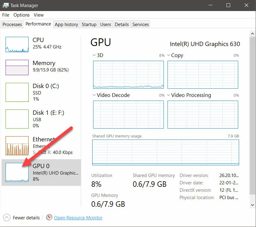Click the Copy engine usage graph
The image size is (256, 227).
click(x=203, y=75)
